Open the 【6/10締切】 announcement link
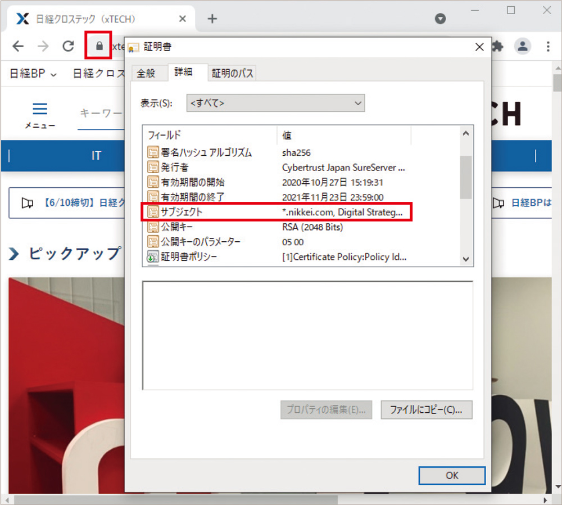This screenshot has height=505, width=562. tap(84, 203)
